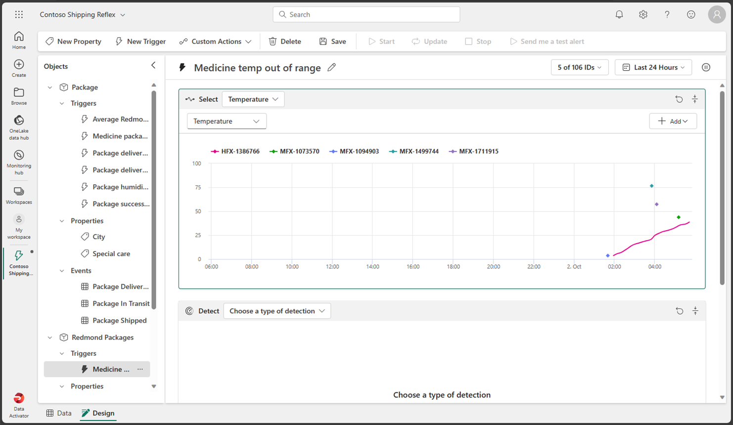The width and height of the screenshot is (733, 425).
Task: Select Package In Transit event
Action: [115, 303]
